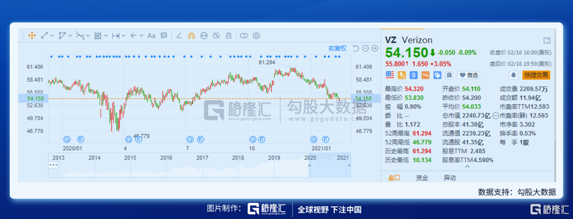Select the wave pattern drawing tool
Viewport: 573px width, 219px height.
point(80,36)
